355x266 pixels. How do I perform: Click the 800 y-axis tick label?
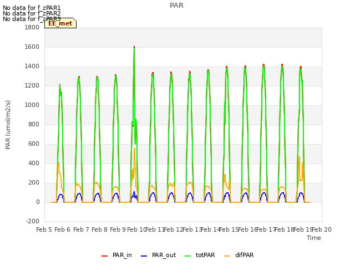(x=34, y=124)
